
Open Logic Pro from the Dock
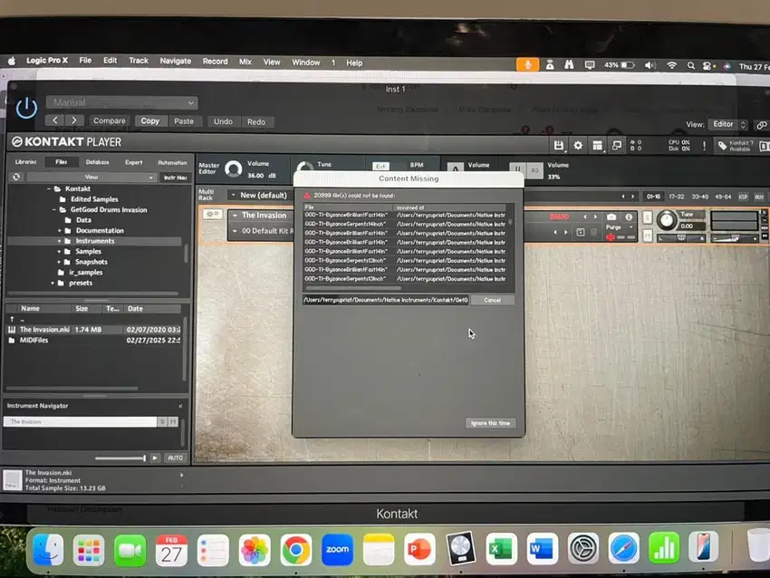(460, 548)
